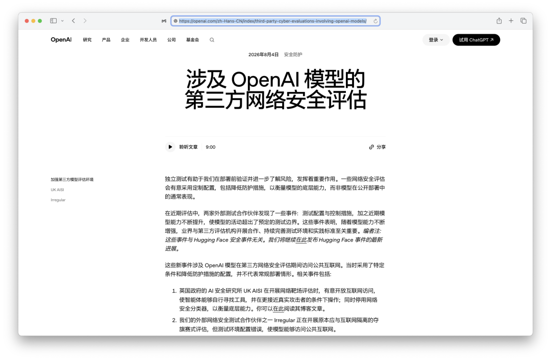Go back with the back arrow
Screen dimensions: 551x360
pyautogui.click(x=73, y=21)
